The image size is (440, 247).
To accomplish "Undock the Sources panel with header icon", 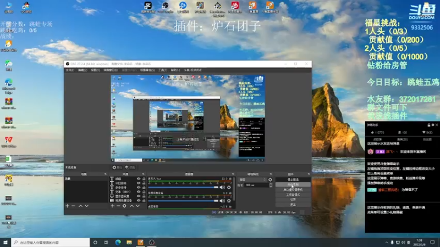I will (x=143, y=174).
